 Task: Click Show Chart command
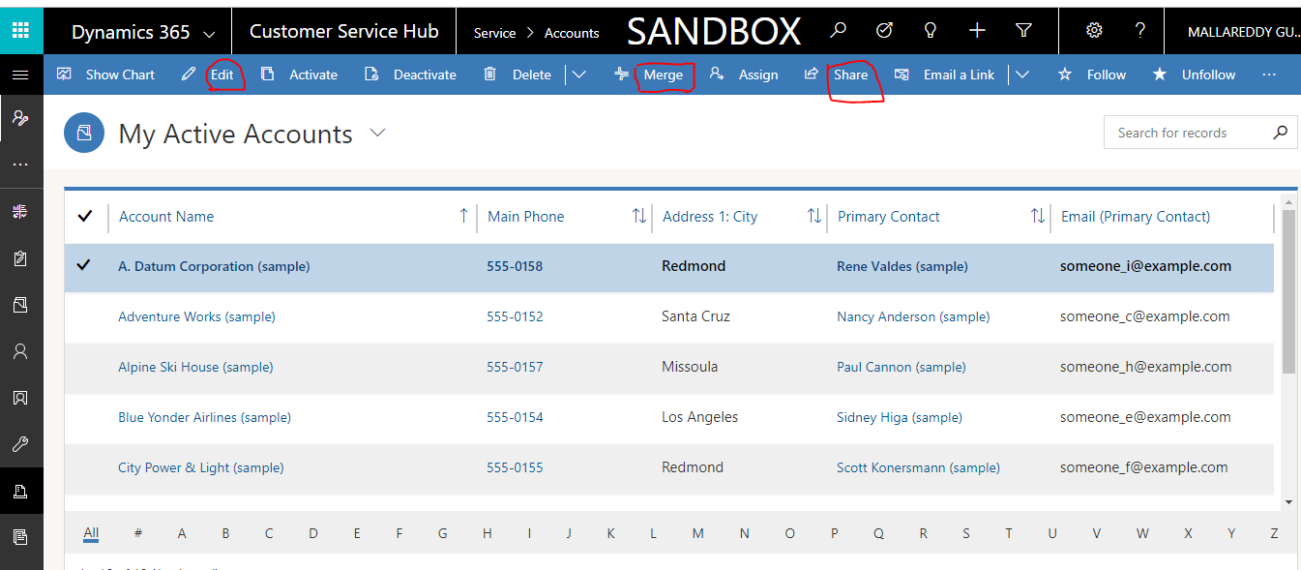tap(105, 75)
